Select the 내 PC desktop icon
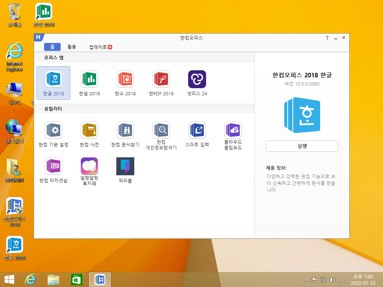The width and height of the screenshot is (383, 287). click(15, 94)
